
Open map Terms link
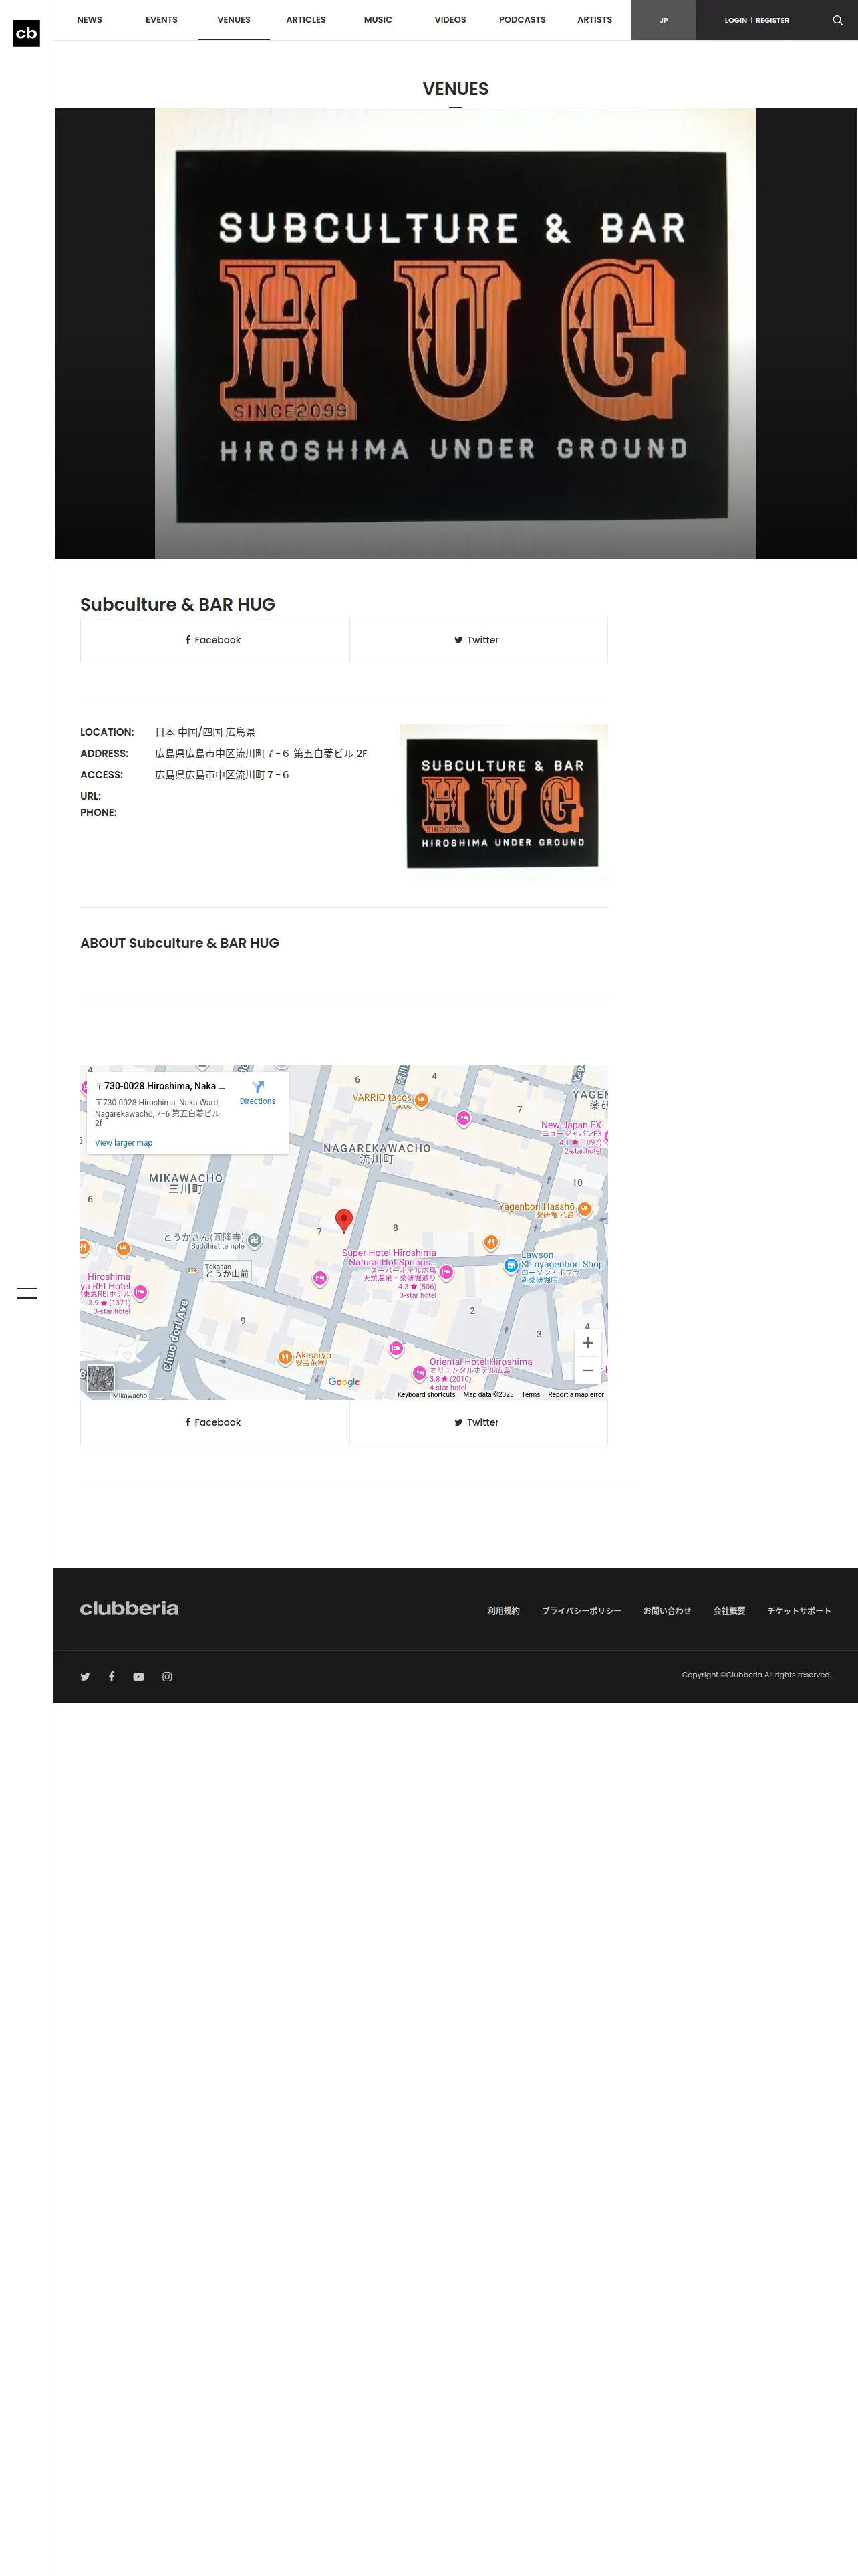click(531, 1394)
